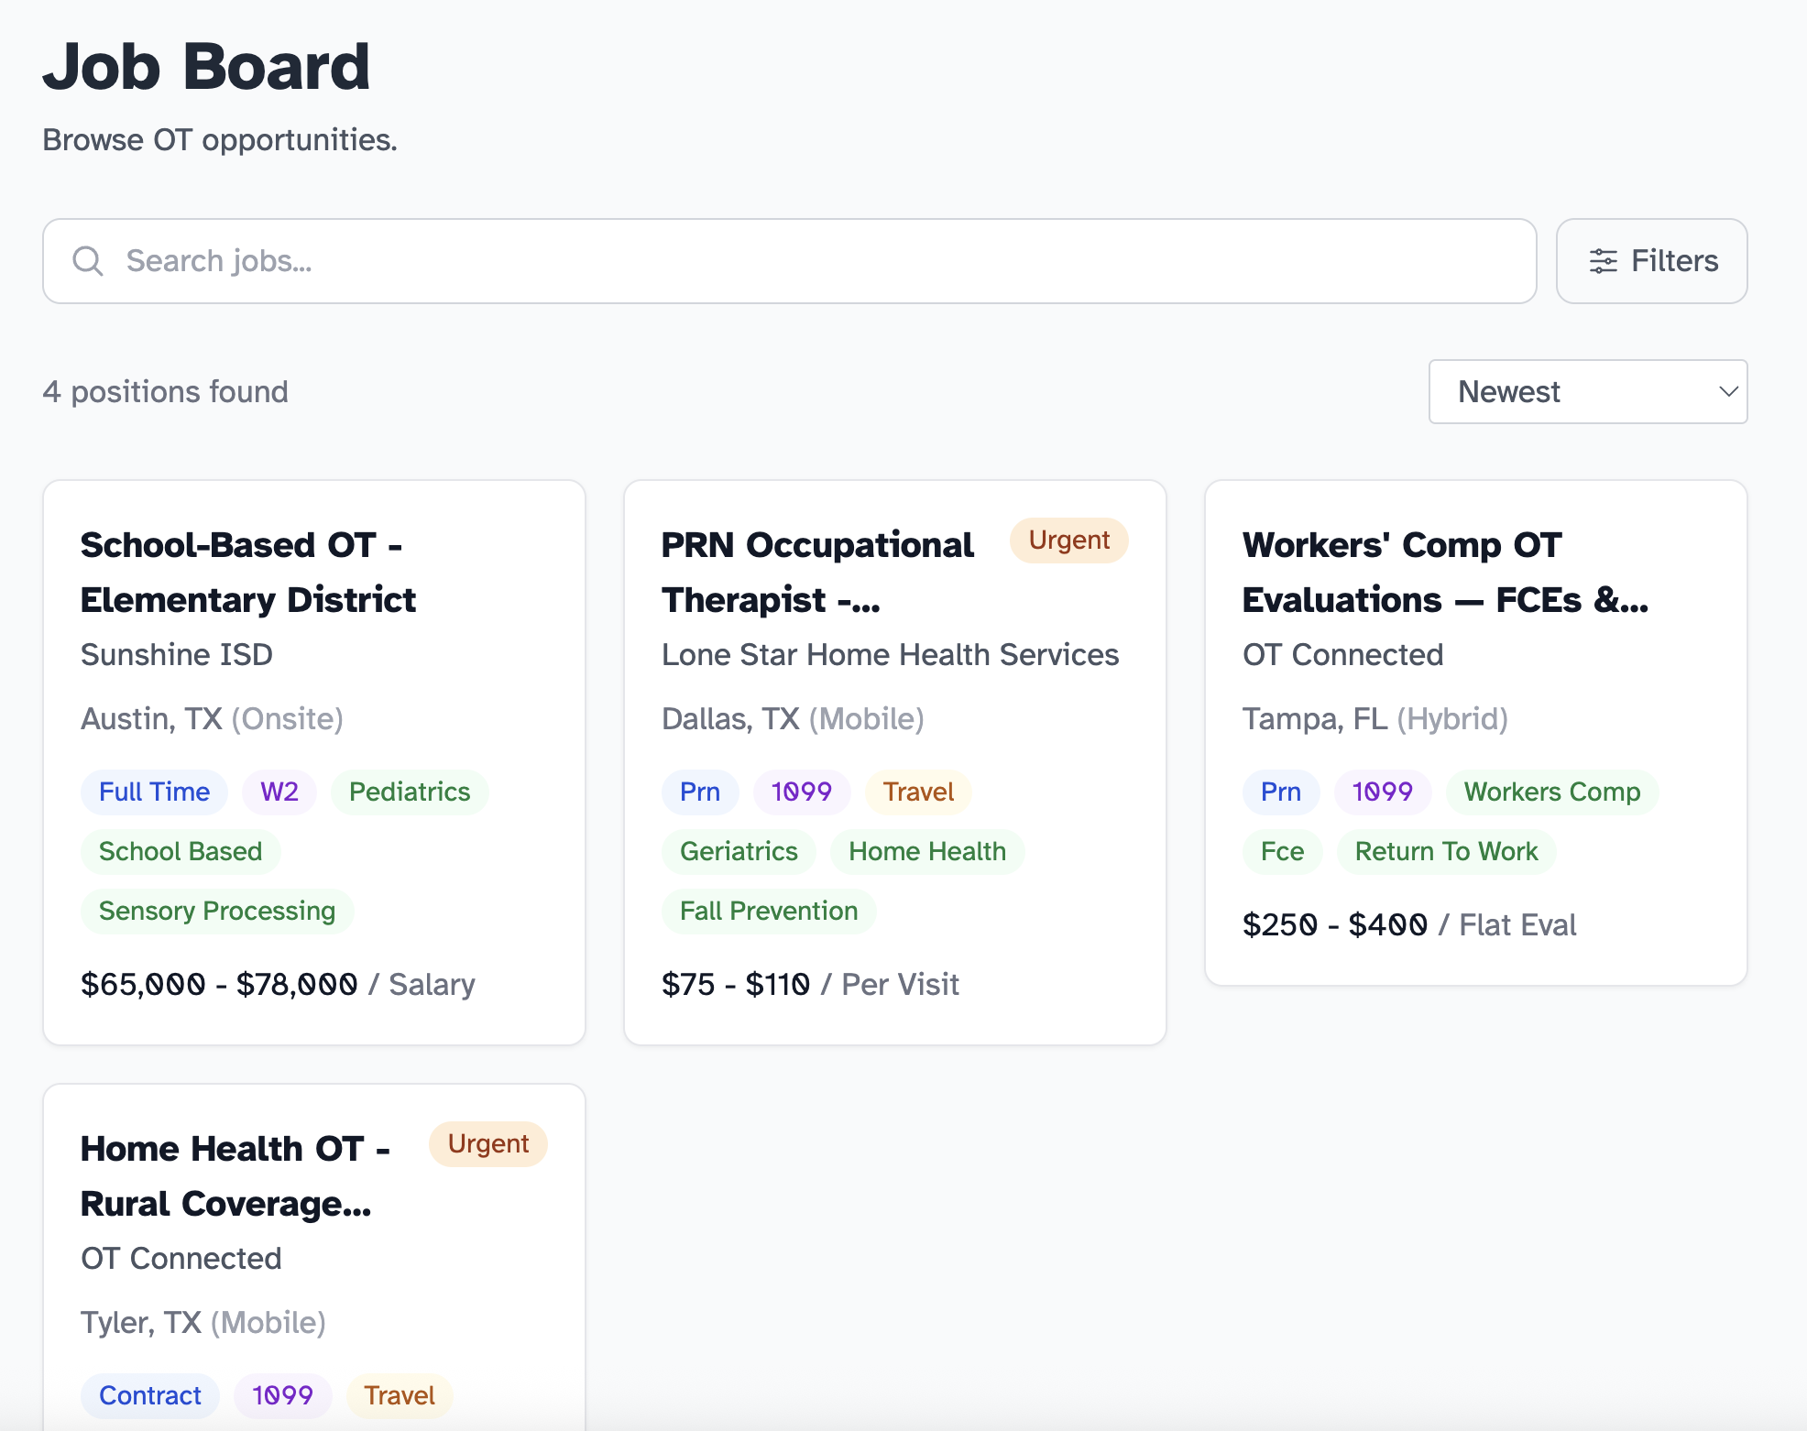Screen dimensions: 1807x1431
Task: Open Home Health OT Rural Coverage listing
Action: point(235,1175)
